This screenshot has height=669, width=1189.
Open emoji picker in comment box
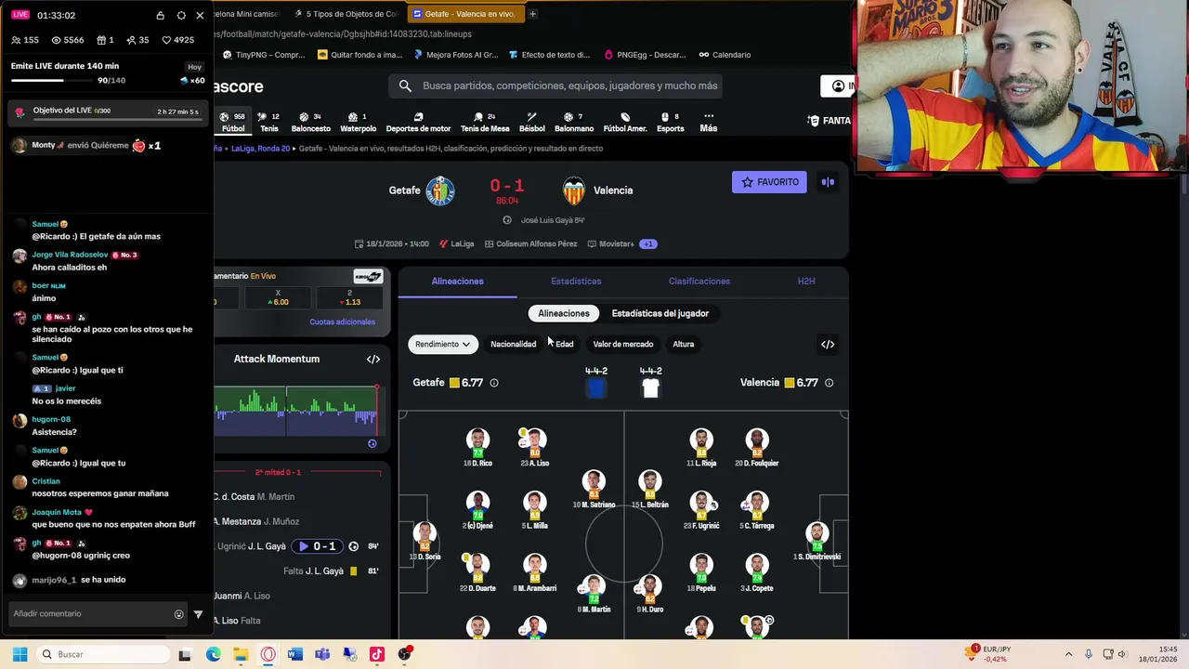[179, 614]
